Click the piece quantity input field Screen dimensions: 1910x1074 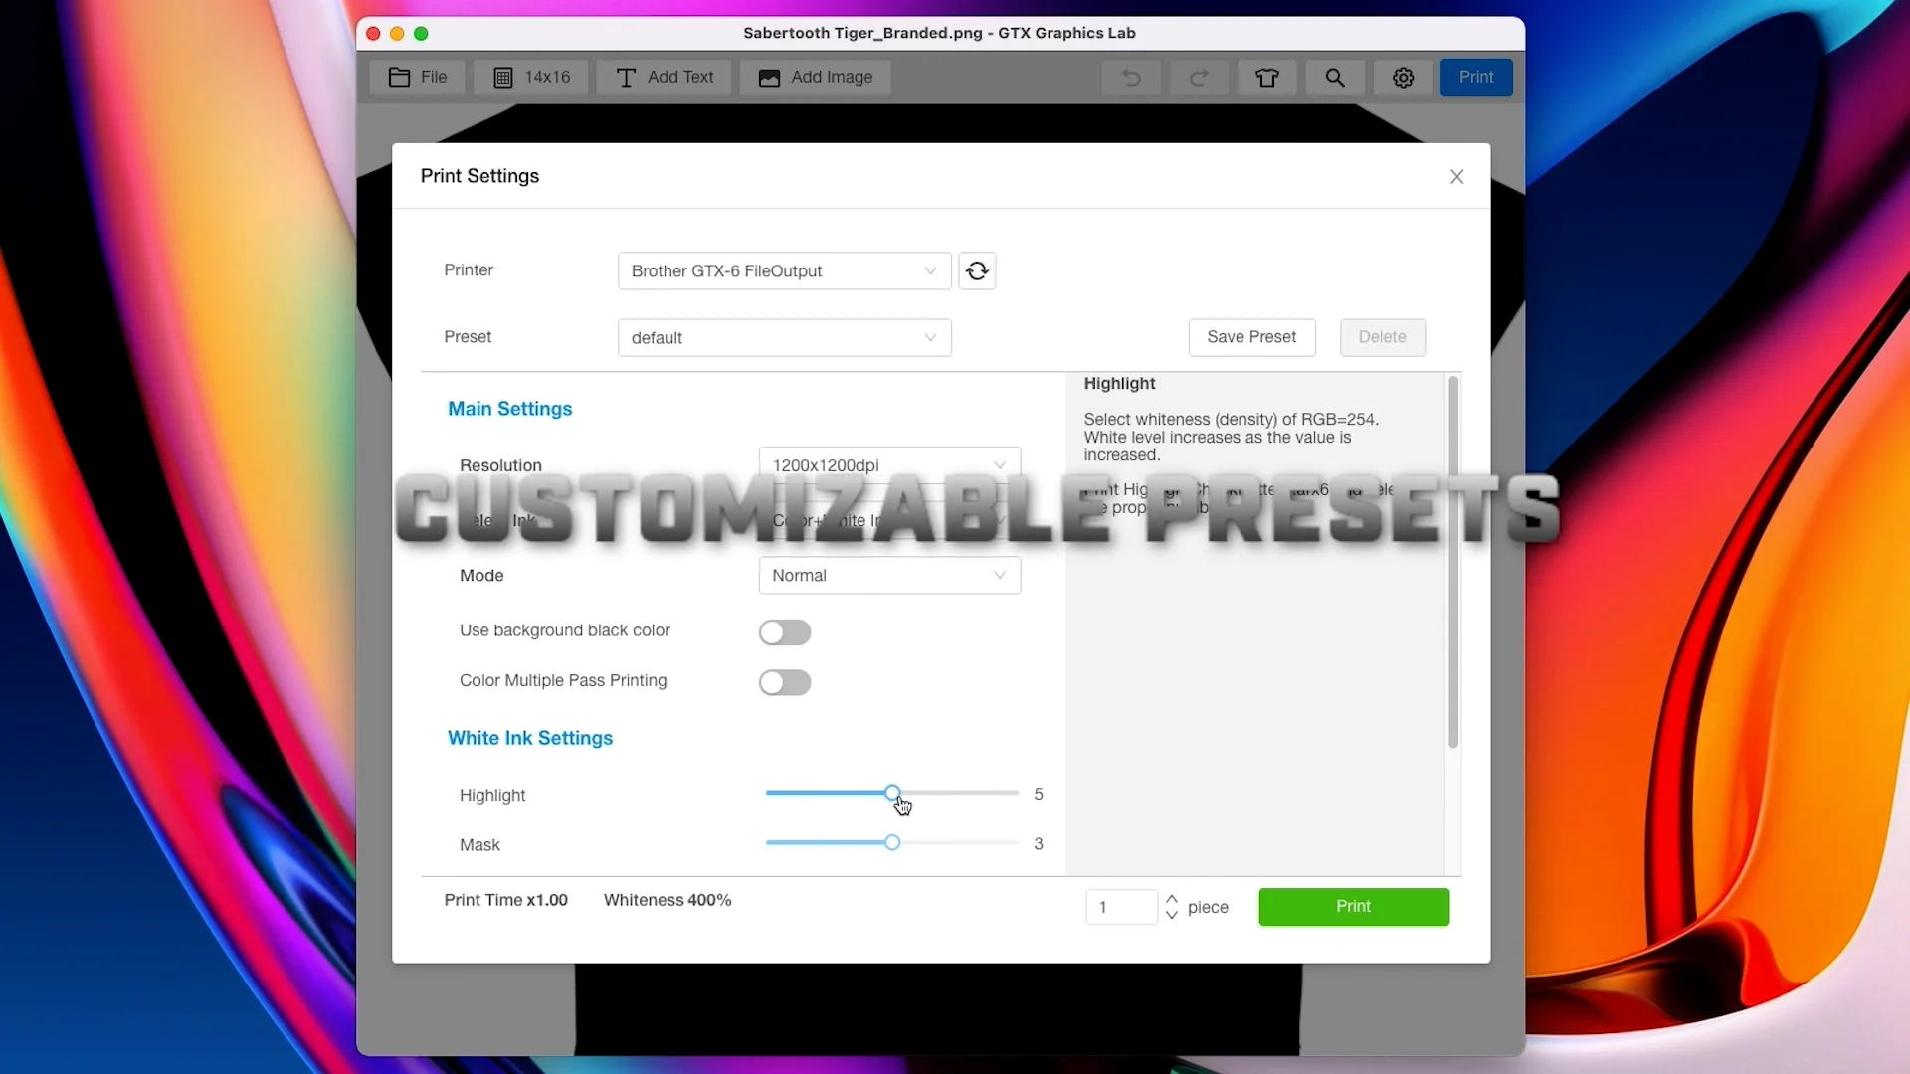[1121, 907]
